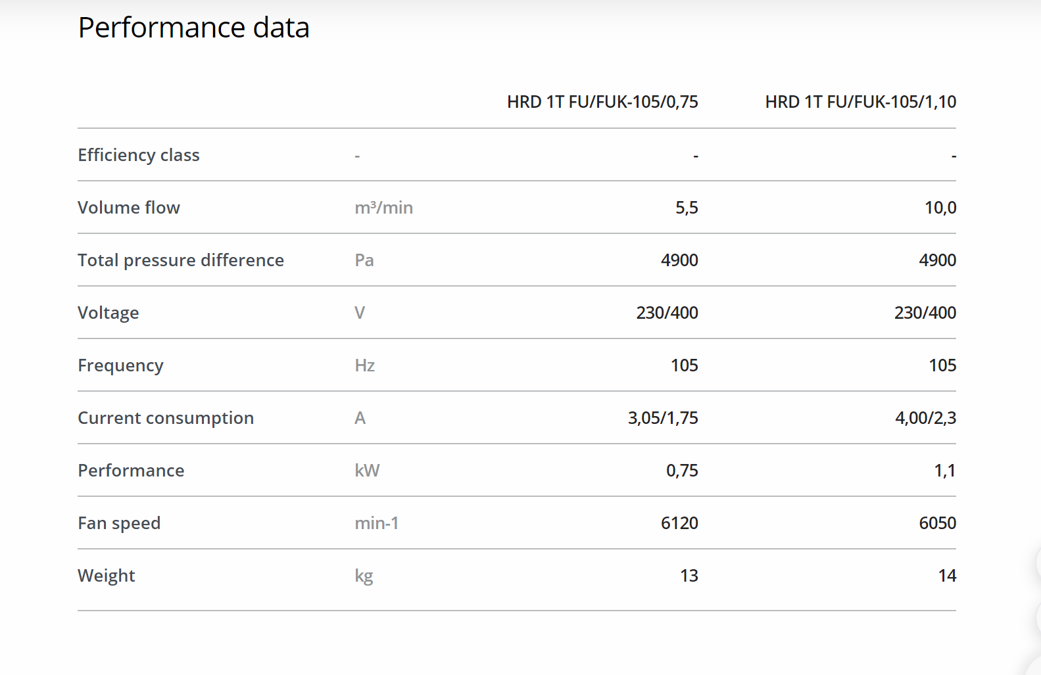Select the Hz unit text
The image size is (1041, 675).
(x=364, y=365)
